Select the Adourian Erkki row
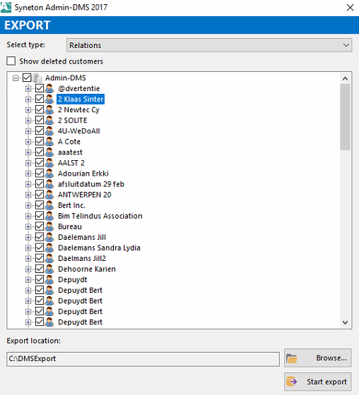Image resolution: width=359 pixels, height=395 pixels. tap(83, 174)
